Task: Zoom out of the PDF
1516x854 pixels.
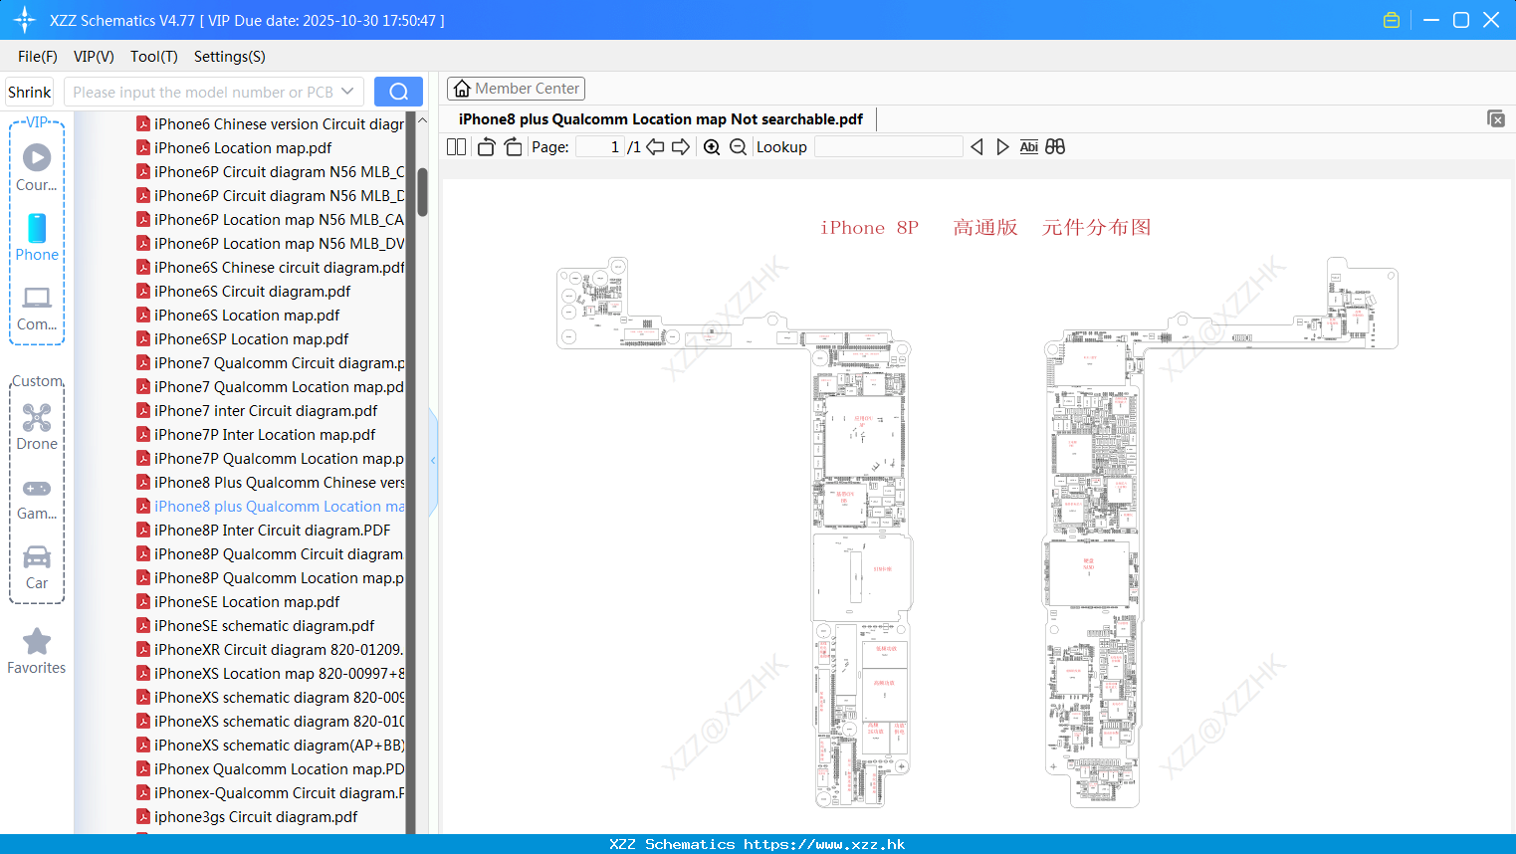Action: (x=738, y=147)
